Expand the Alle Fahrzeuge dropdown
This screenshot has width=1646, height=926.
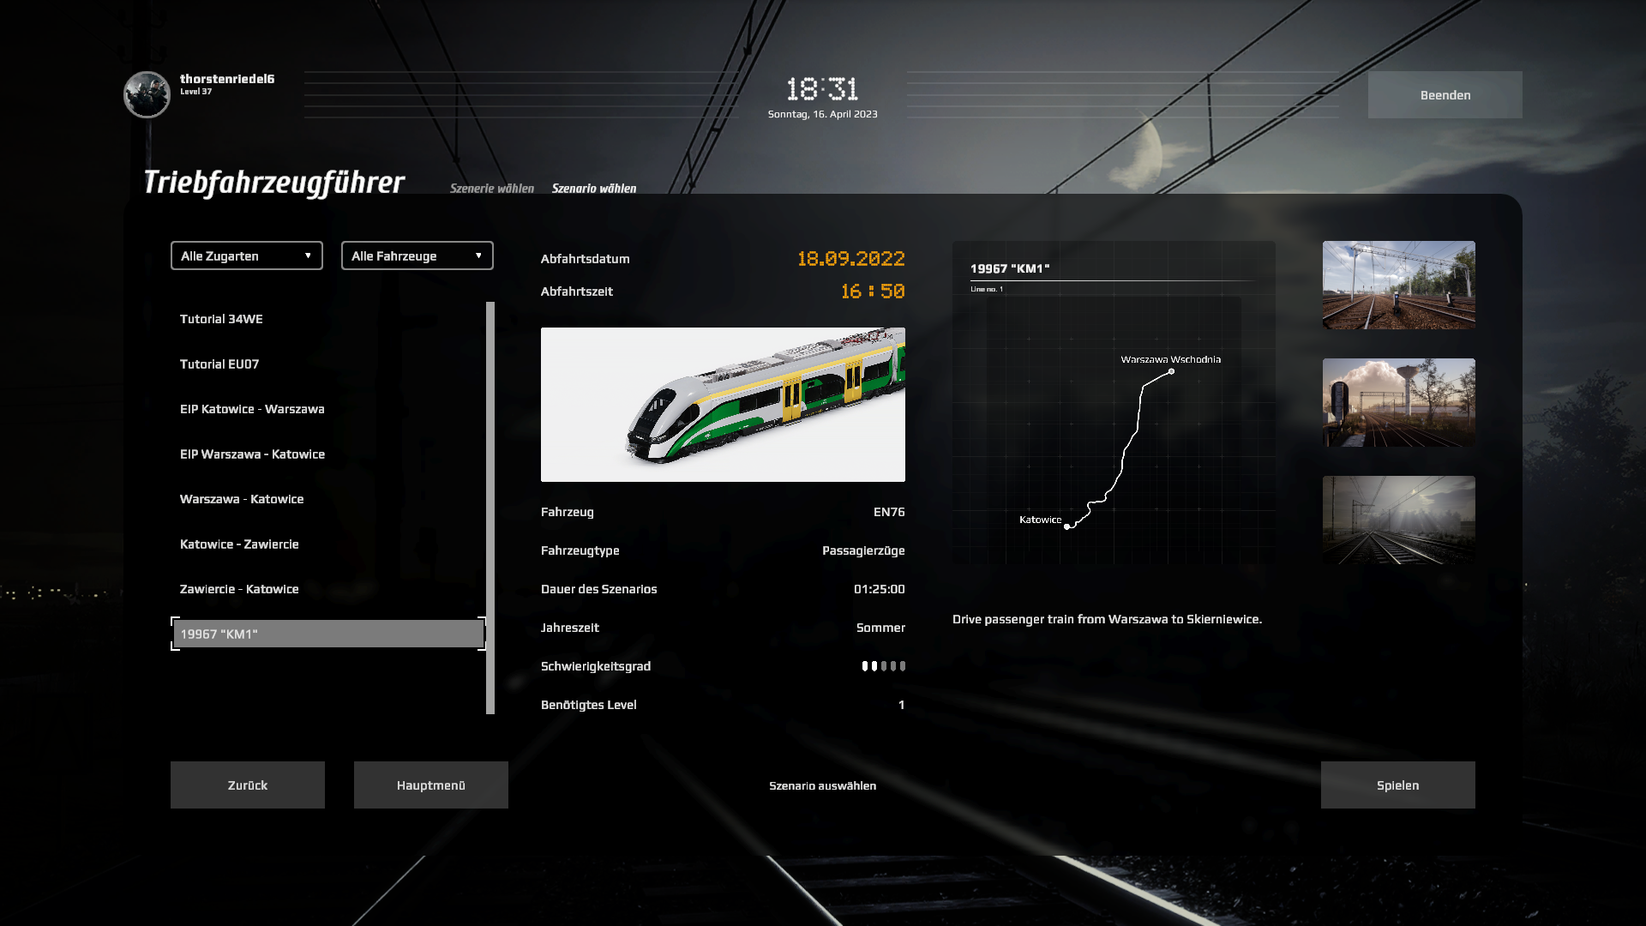(x=418, y=256)
